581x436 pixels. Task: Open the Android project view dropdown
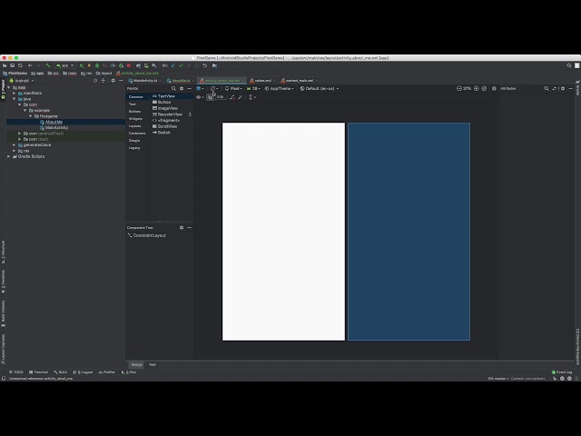click(22, 81)
